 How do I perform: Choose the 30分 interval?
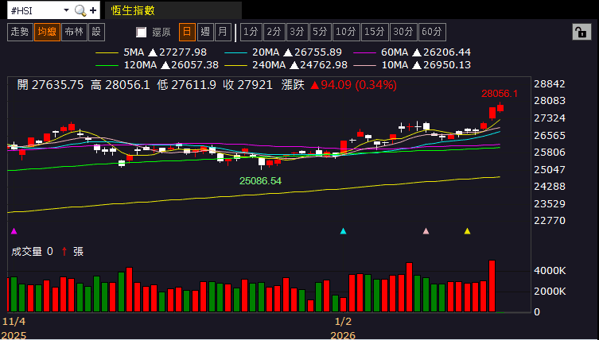coord(403,32)
